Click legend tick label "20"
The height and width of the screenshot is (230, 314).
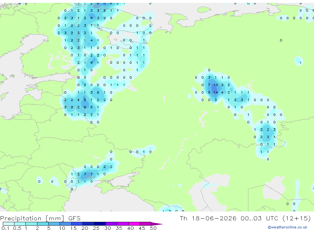click(85, 228)
